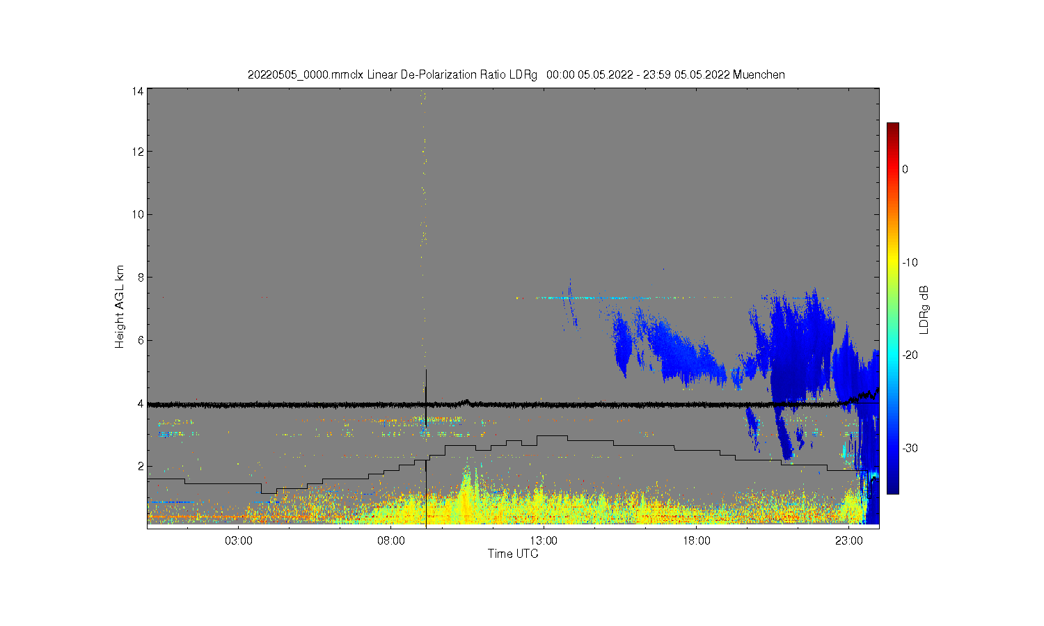Click the height tick label 2
The width and height of the screenshot is (1044, 626).
(x=141, y=466)
